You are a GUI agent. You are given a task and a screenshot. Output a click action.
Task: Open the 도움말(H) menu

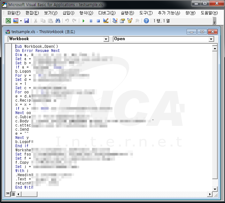click(x=209, y=13)
